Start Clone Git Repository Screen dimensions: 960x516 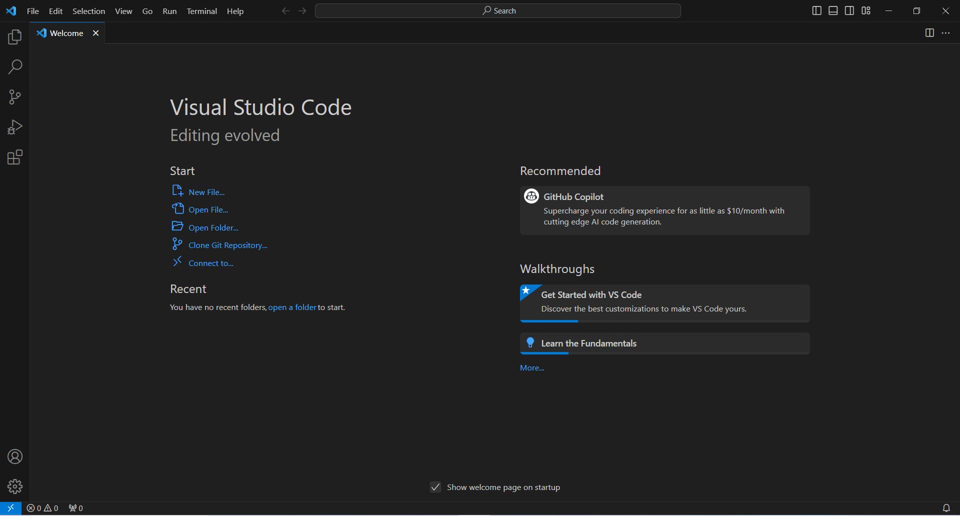tap(227, 244)
